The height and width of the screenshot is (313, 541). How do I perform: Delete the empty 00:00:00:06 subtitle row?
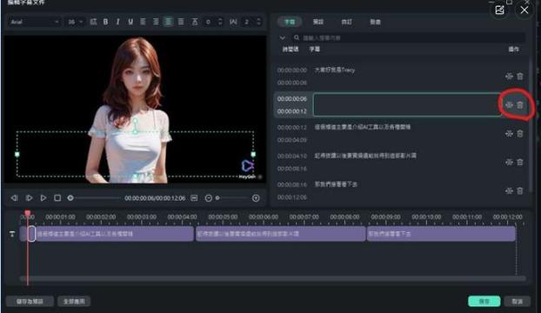pyautogui.click(x=520, y=105)
